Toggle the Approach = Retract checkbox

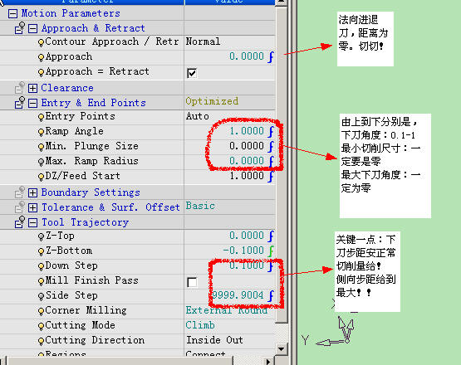pyautogui.click(x=192, y=73)
